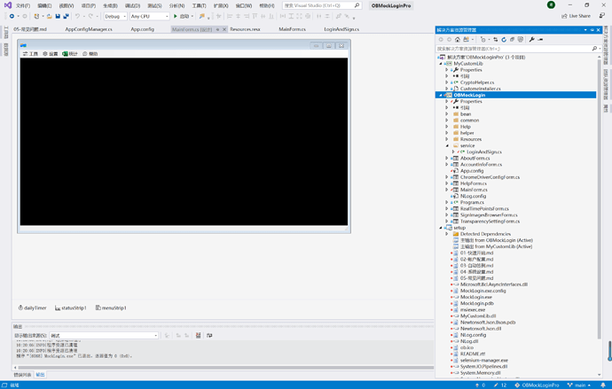Image resolution: width=612 pixels, height=389 pixels.
Task: Select NLog.config under OBMockLogin project
Action: [x=473, y=196]
